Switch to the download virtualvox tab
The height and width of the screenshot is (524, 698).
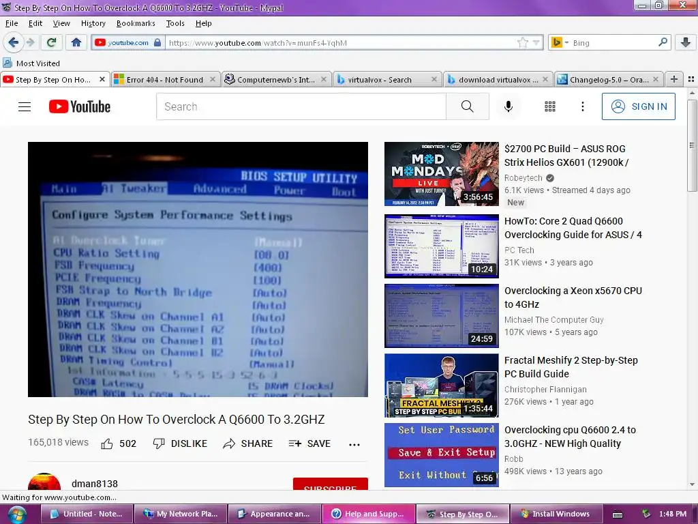(x=497, y=79)
